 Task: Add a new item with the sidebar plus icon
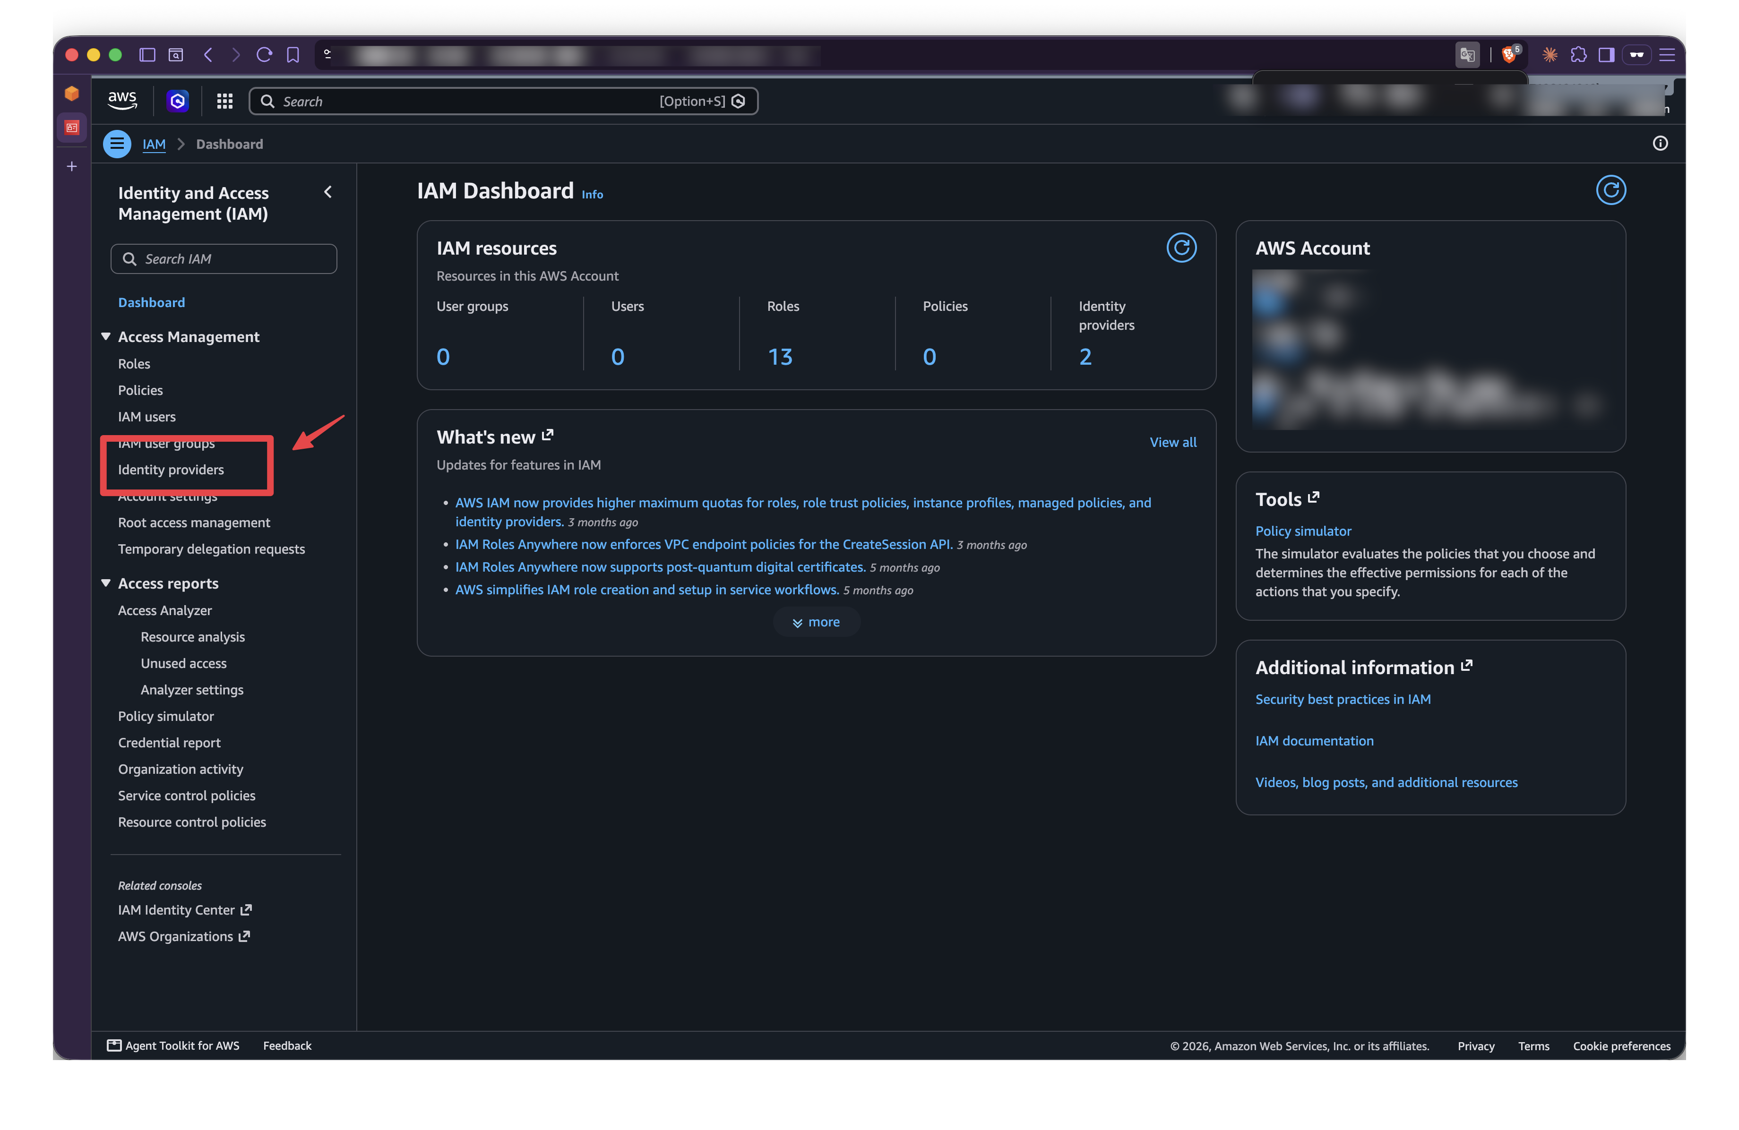click(x=72, y=167)
